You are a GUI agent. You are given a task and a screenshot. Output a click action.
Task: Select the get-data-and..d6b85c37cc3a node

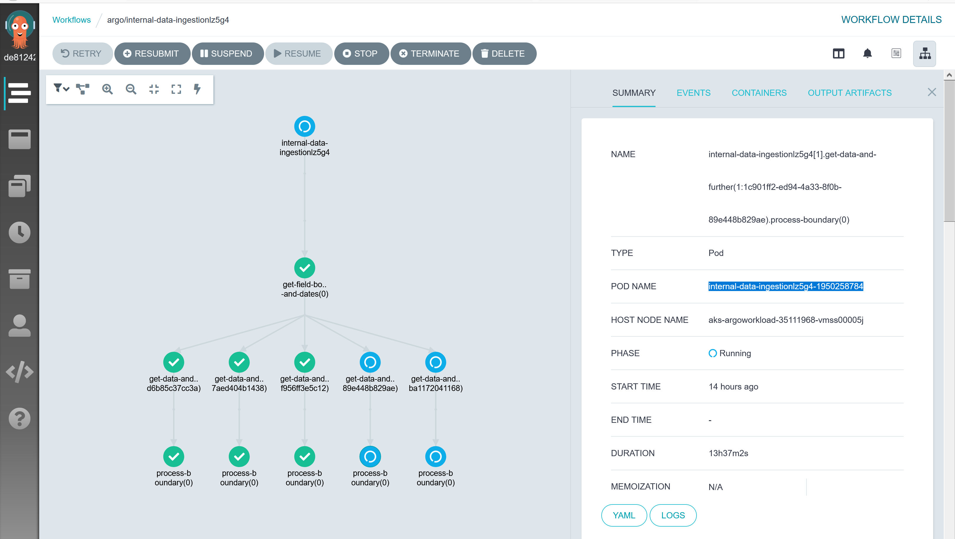[174, 362]
